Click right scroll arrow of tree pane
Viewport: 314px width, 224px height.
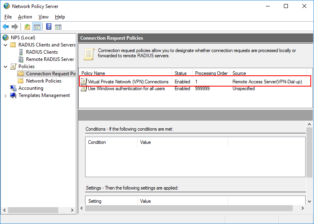[72, 210]
